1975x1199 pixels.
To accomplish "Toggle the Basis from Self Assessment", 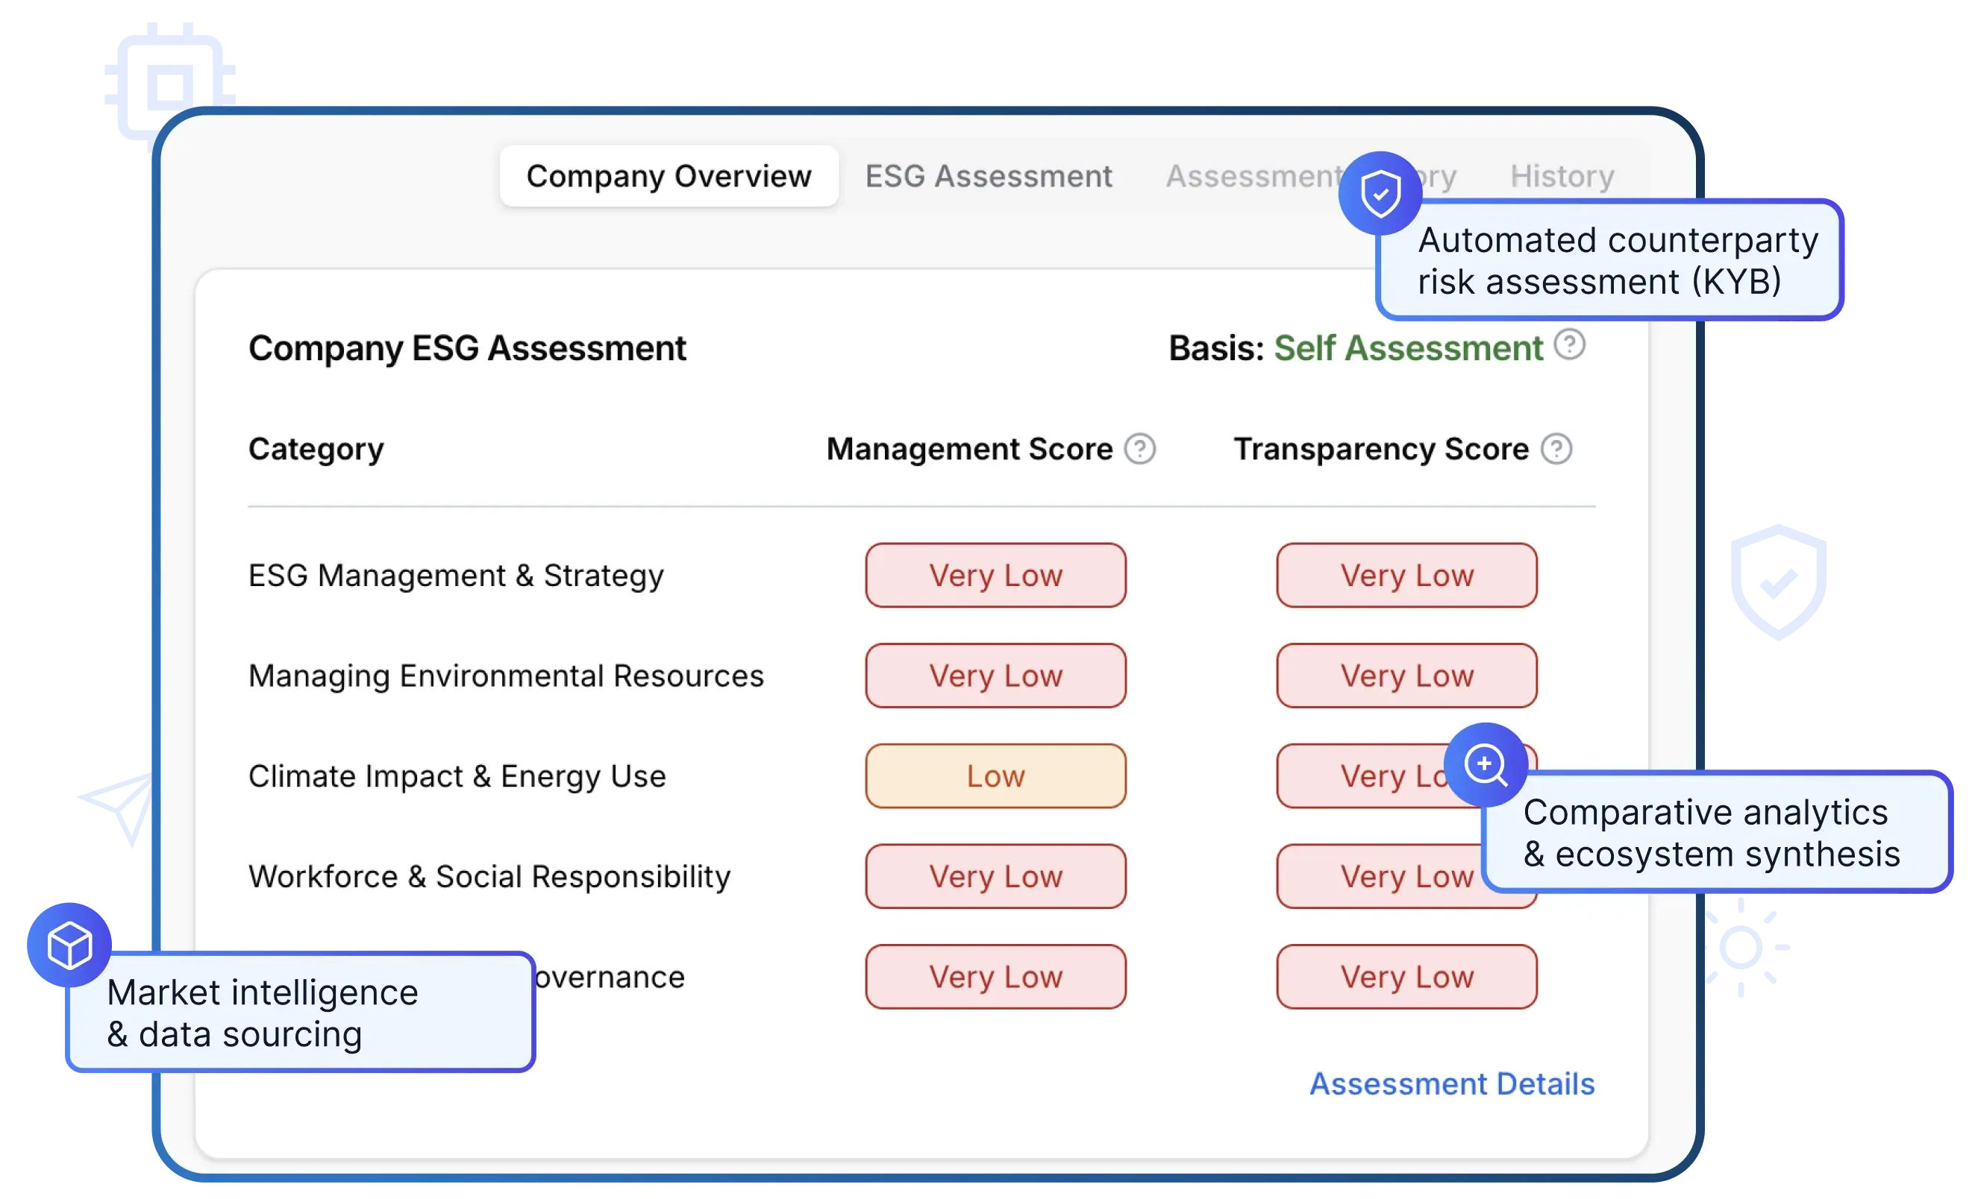I will pyautogui.click(x=1408, y=348).
